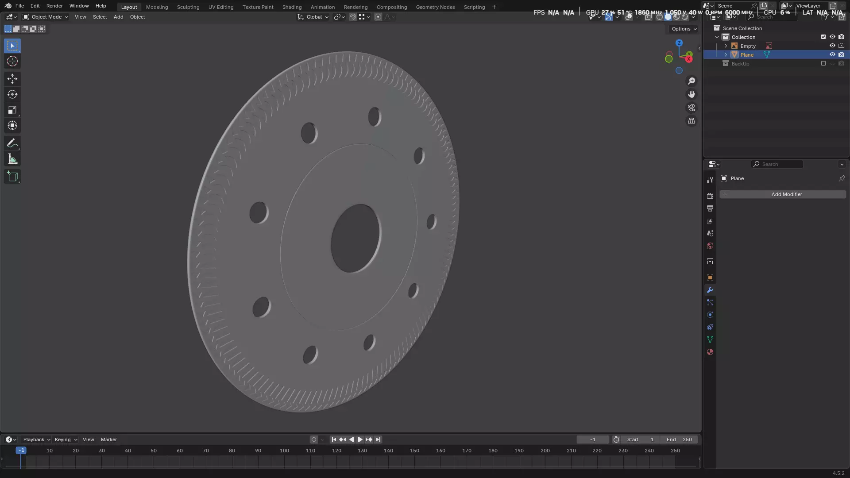Open the Render properties tab
850x478 pixels.
(x=710, y=196)
